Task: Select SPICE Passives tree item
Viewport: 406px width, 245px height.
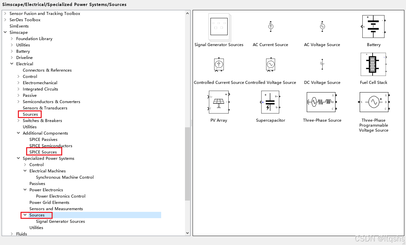Action: tap(43, 140)
